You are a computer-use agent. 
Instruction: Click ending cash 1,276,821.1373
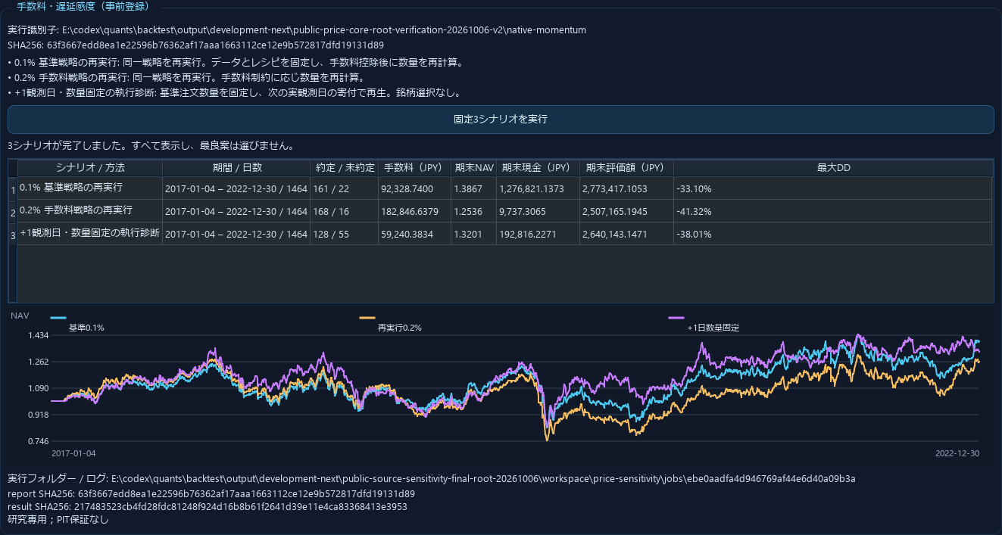click(538, 188)
